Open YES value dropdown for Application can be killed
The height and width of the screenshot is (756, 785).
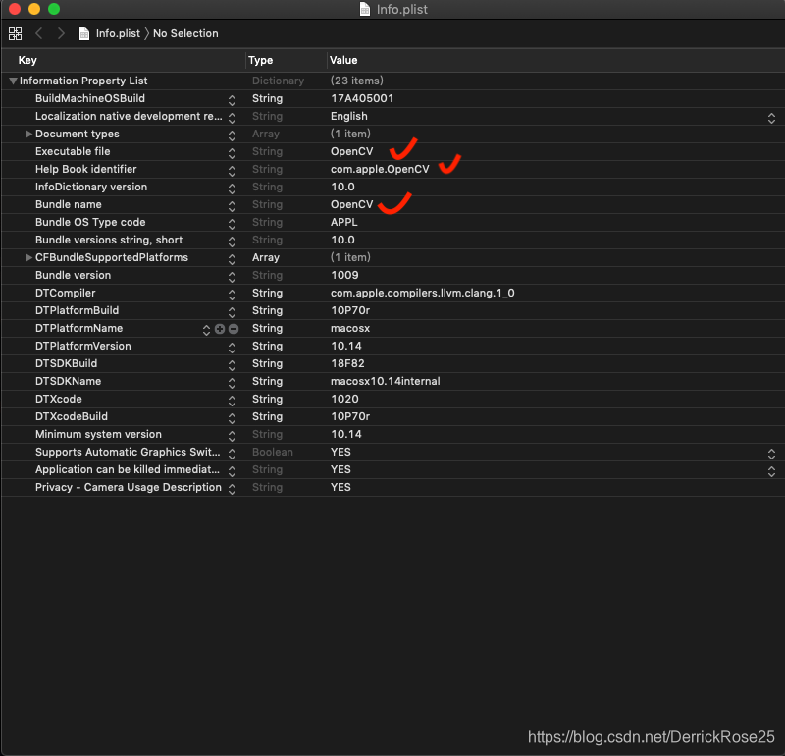pyautogui.click(x=771, y=471)
